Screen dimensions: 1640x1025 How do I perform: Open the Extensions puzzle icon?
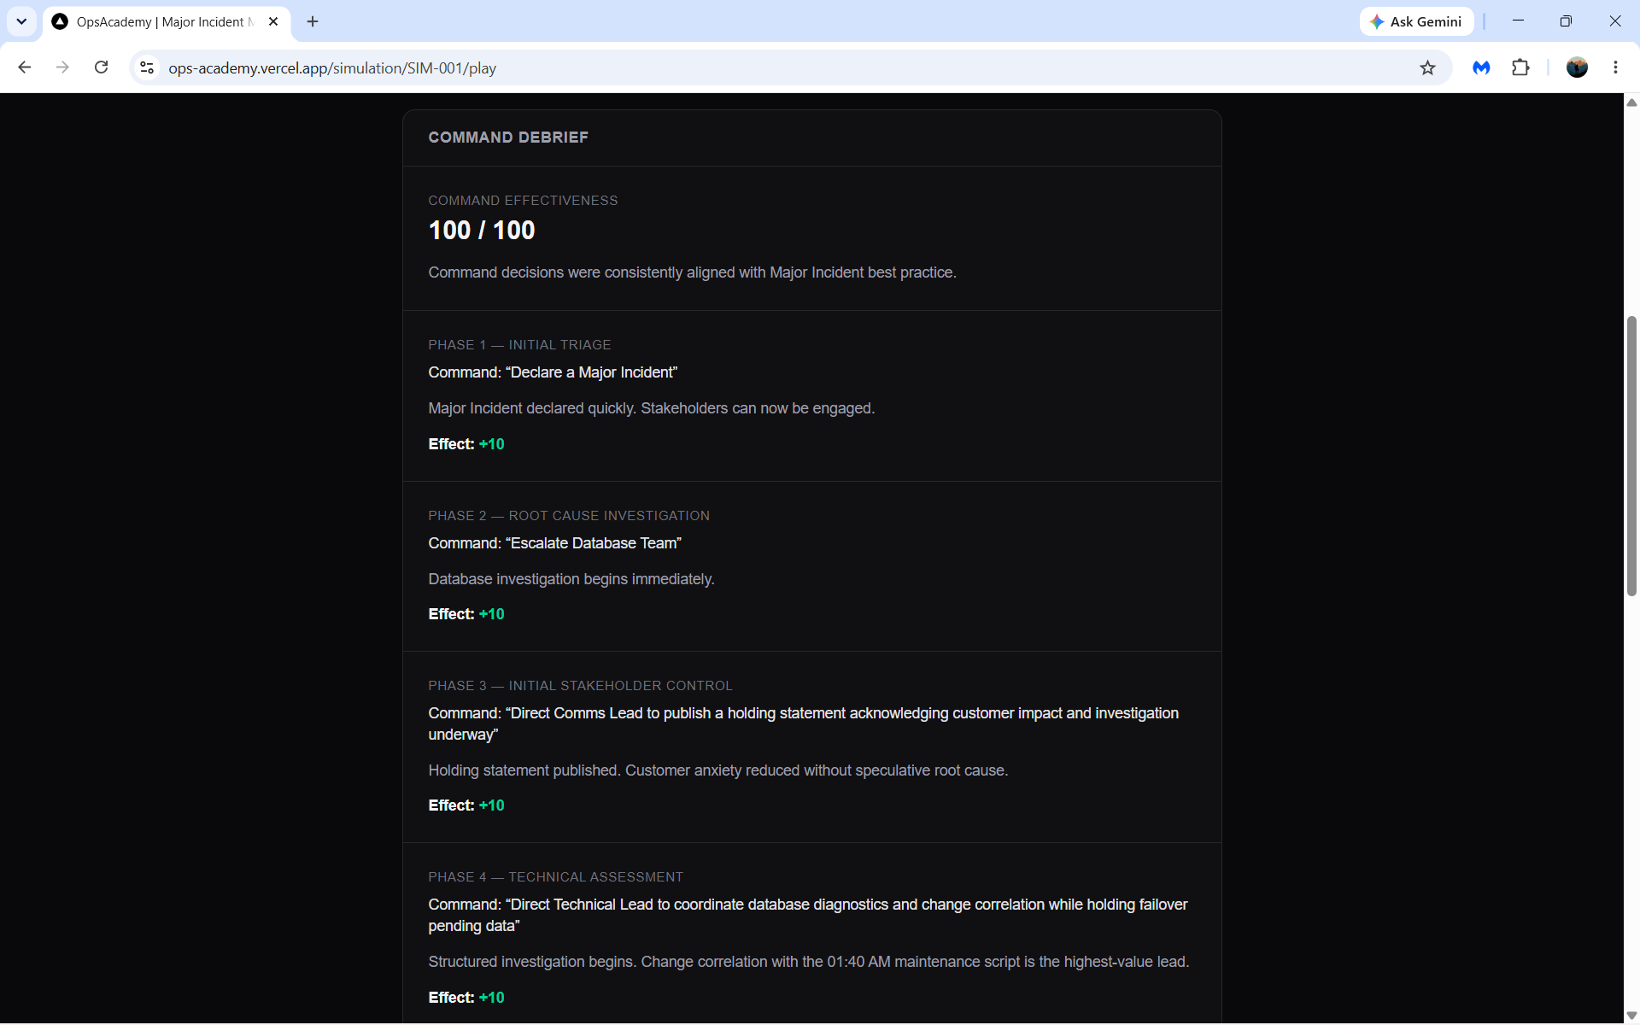[1520, 67]
